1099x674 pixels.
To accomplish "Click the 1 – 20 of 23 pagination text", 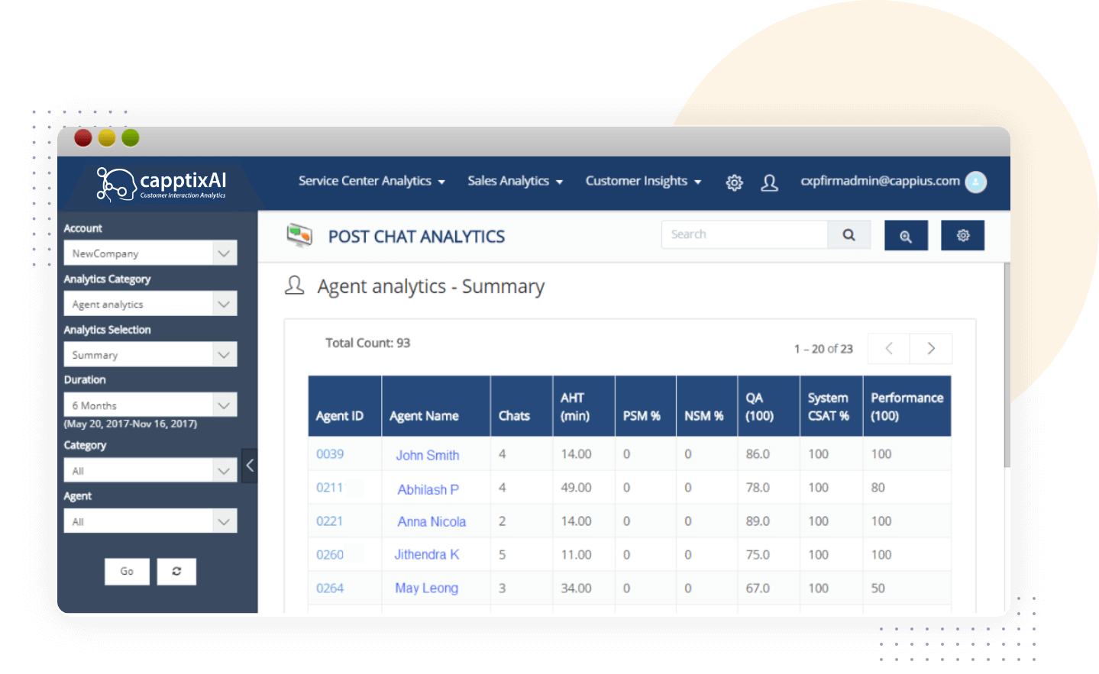I will 823,349.
